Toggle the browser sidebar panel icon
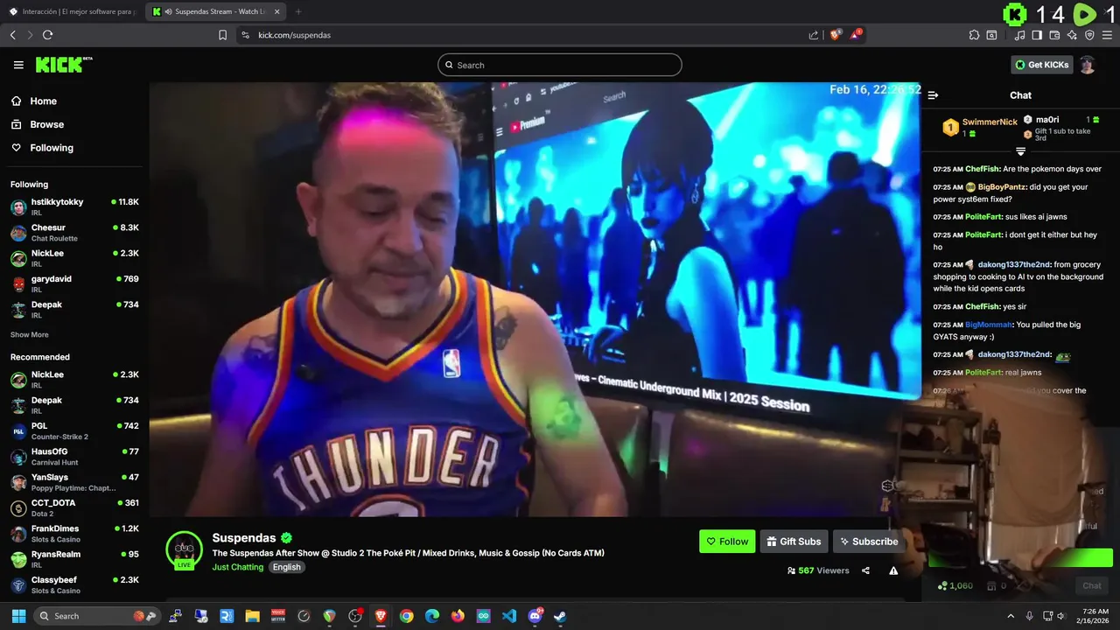1120x630 pixels. pyautogui.click(x=1037, y=35)
